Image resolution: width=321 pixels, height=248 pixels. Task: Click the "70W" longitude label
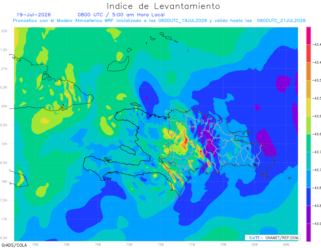coord(223,244)
